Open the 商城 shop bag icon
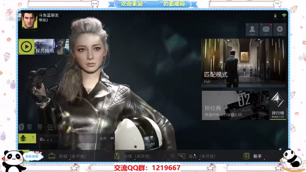This screenshot has width=306, height=172. 52,156
